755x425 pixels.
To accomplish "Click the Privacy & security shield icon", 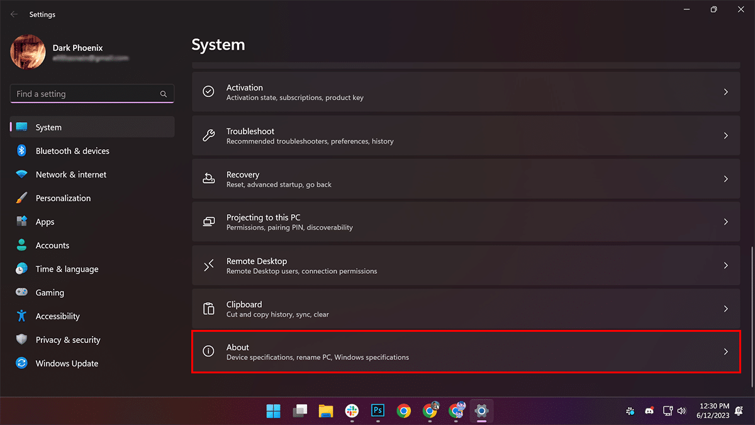I will [21, 340].
